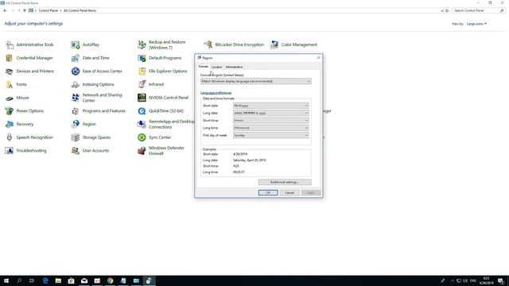Image resolution: width=509 pixels, height=286 pixels.
Task: Open Additional settings in Region dialog
Action: tap(285, 182)
